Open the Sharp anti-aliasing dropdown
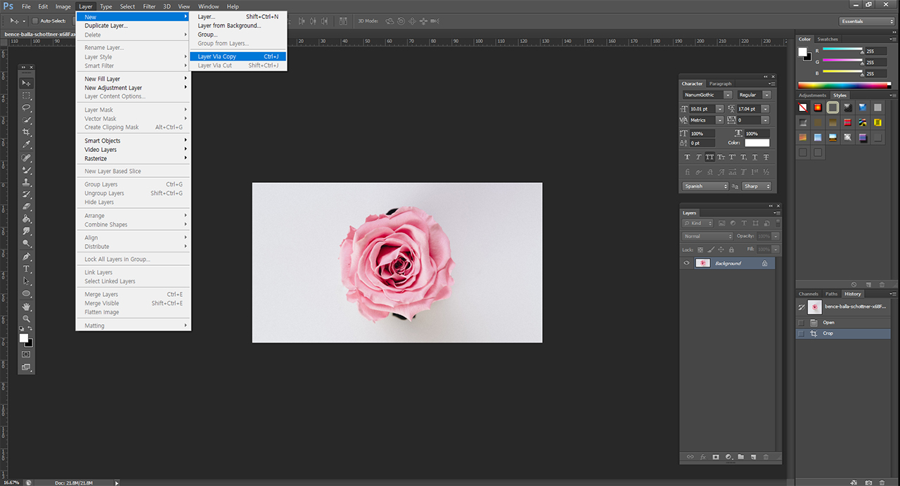The width and height of the screenshot is (900, 486). (x=757, y=186)
